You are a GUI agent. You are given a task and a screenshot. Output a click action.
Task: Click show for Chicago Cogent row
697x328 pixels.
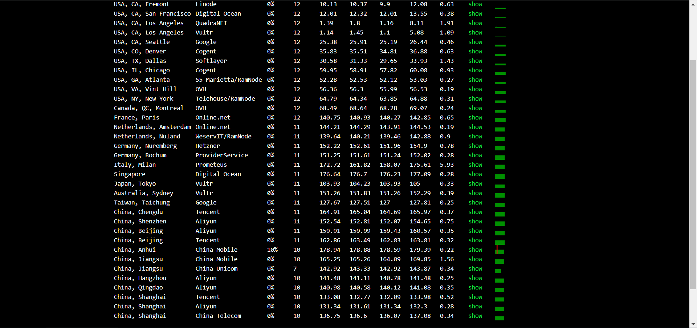coord(475,70)
